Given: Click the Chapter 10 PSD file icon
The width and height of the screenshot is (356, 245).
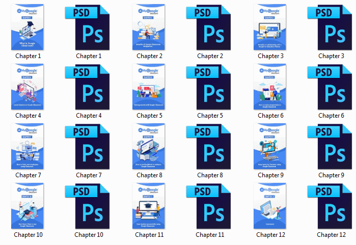Looking at the screenshot, I should pyautogui.click(x=88, y=206).
